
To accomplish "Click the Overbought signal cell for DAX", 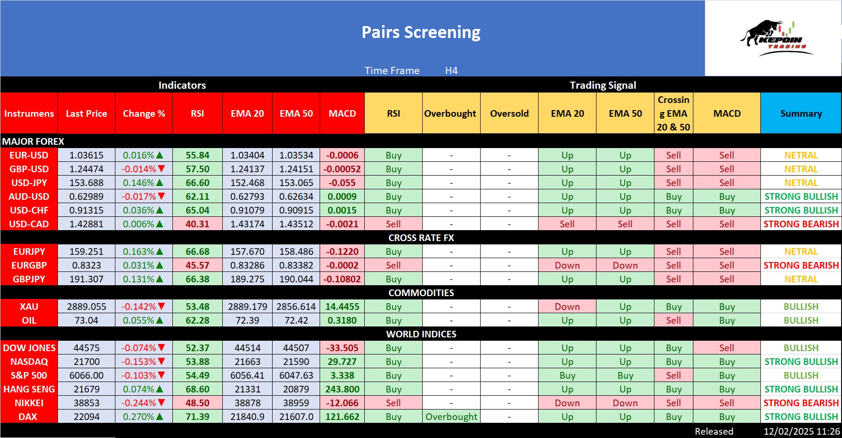I will pyautogui.click(x=451, y=417).
